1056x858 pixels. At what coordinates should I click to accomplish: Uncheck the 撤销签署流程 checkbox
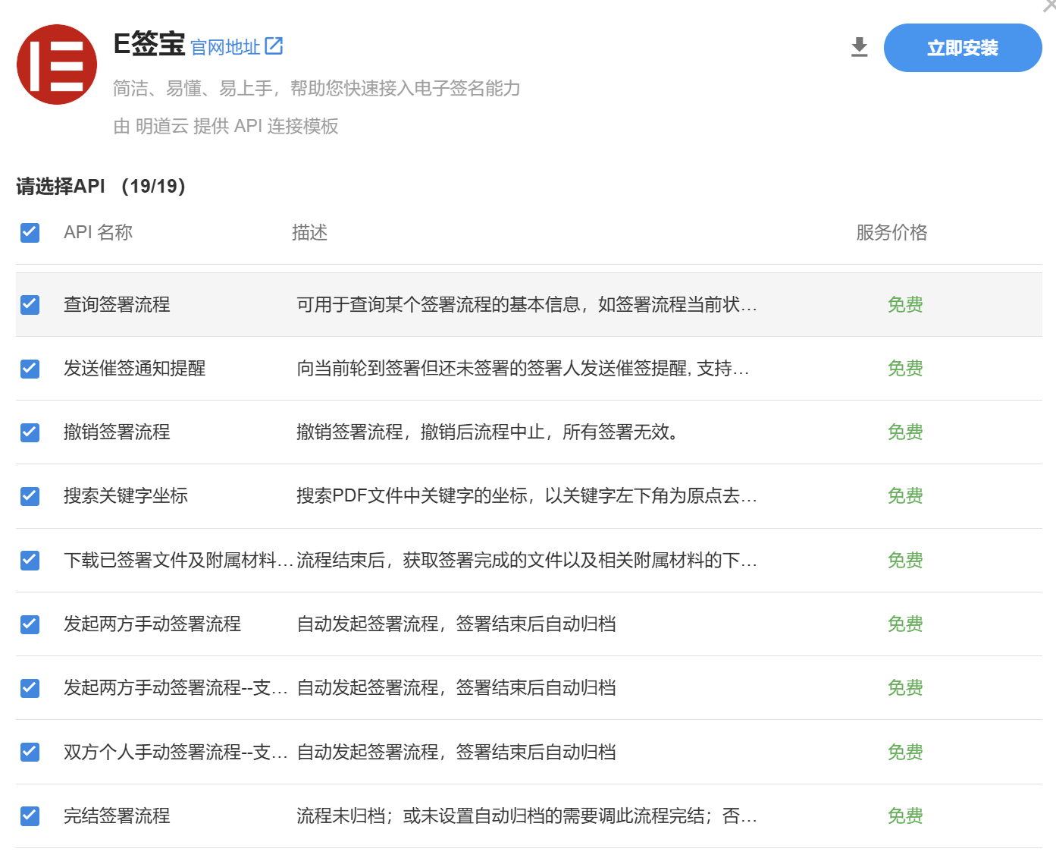(x=30, y=432)
